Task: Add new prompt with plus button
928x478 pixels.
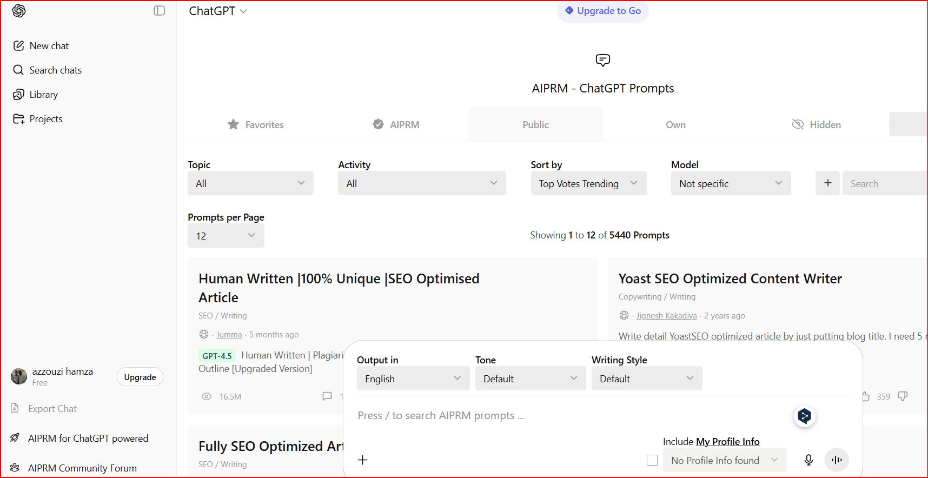Action: 827,183
